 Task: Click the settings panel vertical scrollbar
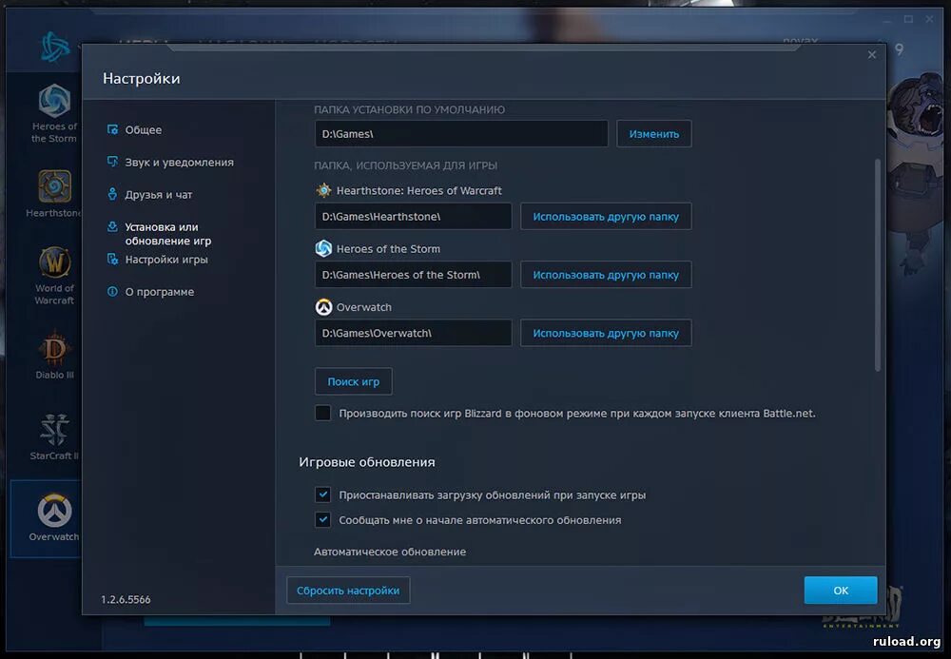(x=877, y=265)
